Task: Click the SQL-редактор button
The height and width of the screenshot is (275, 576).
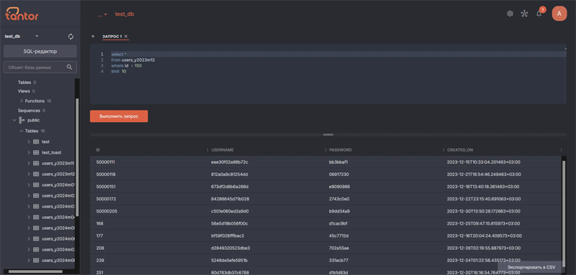Action: click(40, 51)
